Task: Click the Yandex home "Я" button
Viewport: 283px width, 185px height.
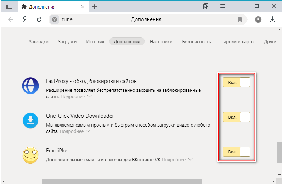Action: (x=25, y=19)
